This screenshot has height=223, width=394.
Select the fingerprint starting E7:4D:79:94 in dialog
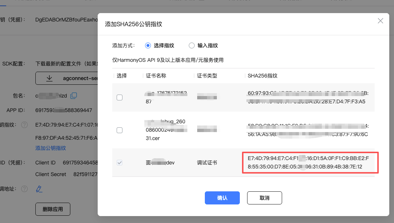pyautogui.click(x=308, y=162)
